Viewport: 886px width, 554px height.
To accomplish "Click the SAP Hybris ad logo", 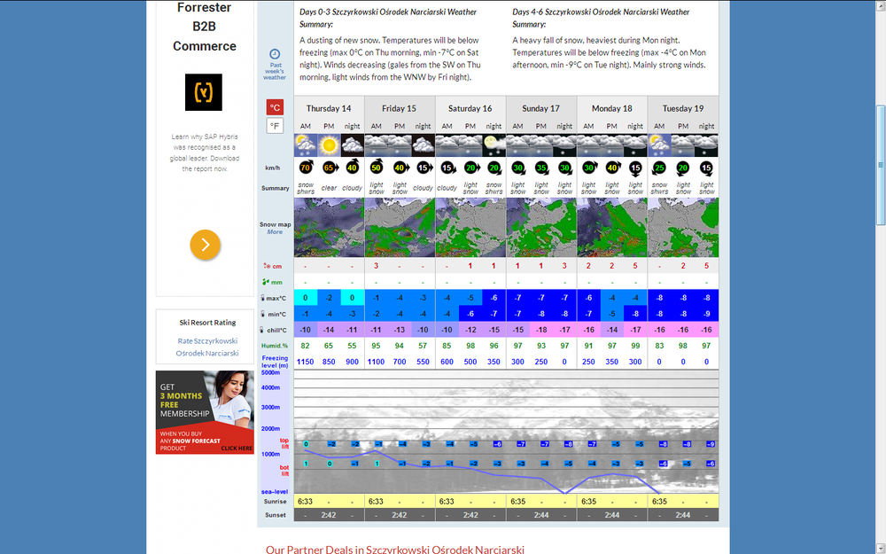I will (204, 92).
